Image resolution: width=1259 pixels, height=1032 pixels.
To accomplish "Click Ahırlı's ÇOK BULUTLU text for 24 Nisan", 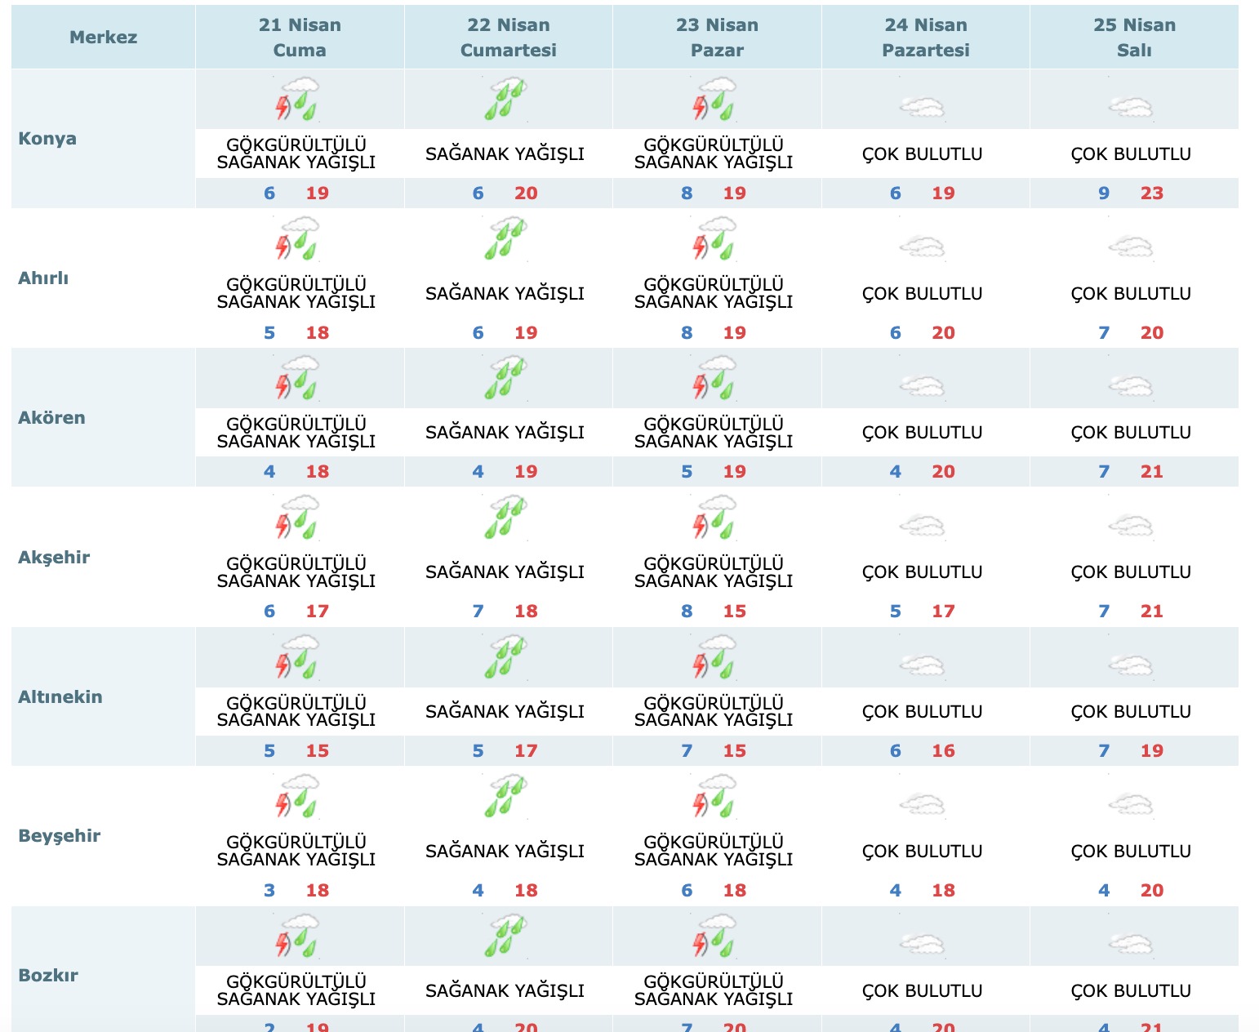I will 923,294.
